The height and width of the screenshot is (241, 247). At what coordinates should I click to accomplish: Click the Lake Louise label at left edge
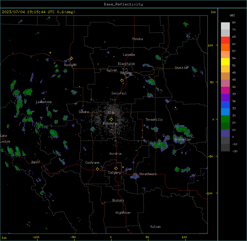click(5, 139)
